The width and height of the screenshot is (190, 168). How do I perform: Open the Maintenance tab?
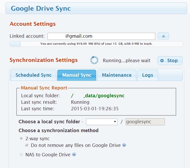coord(117,75)
